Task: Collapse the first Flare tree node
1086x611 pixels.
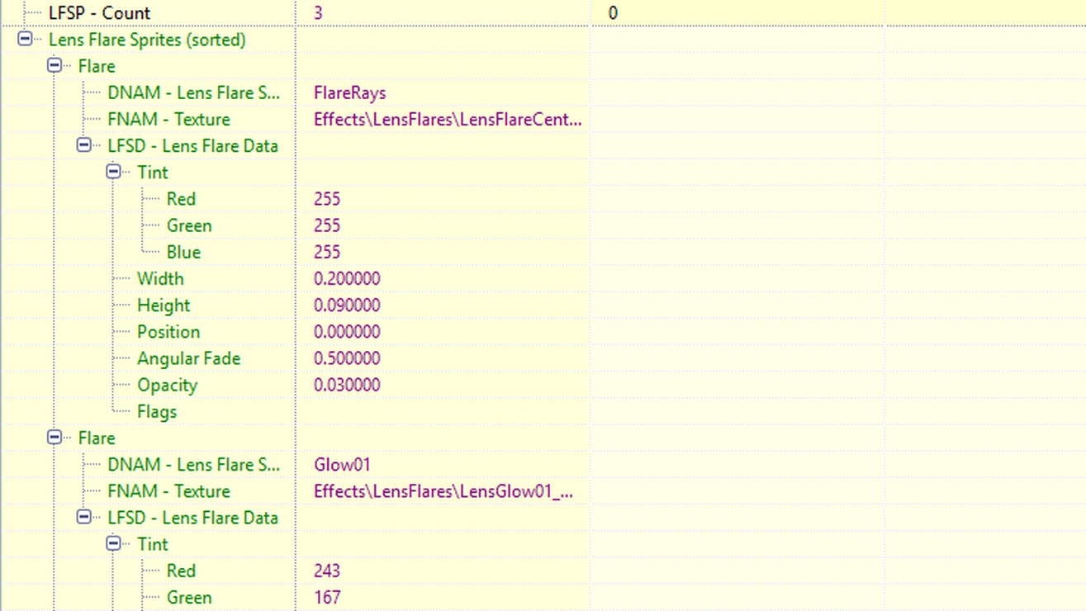Action: click(55, 65)
